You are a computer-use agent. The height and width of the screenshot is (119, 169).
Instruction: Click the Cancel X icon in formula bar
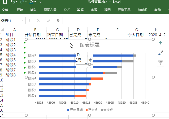click(x=39, y=21)
